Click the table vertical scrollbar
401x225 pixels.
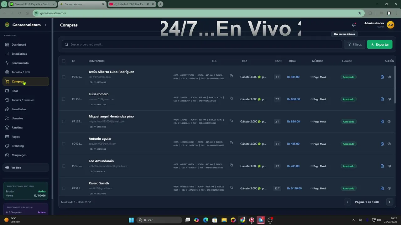tap(395, 84)
